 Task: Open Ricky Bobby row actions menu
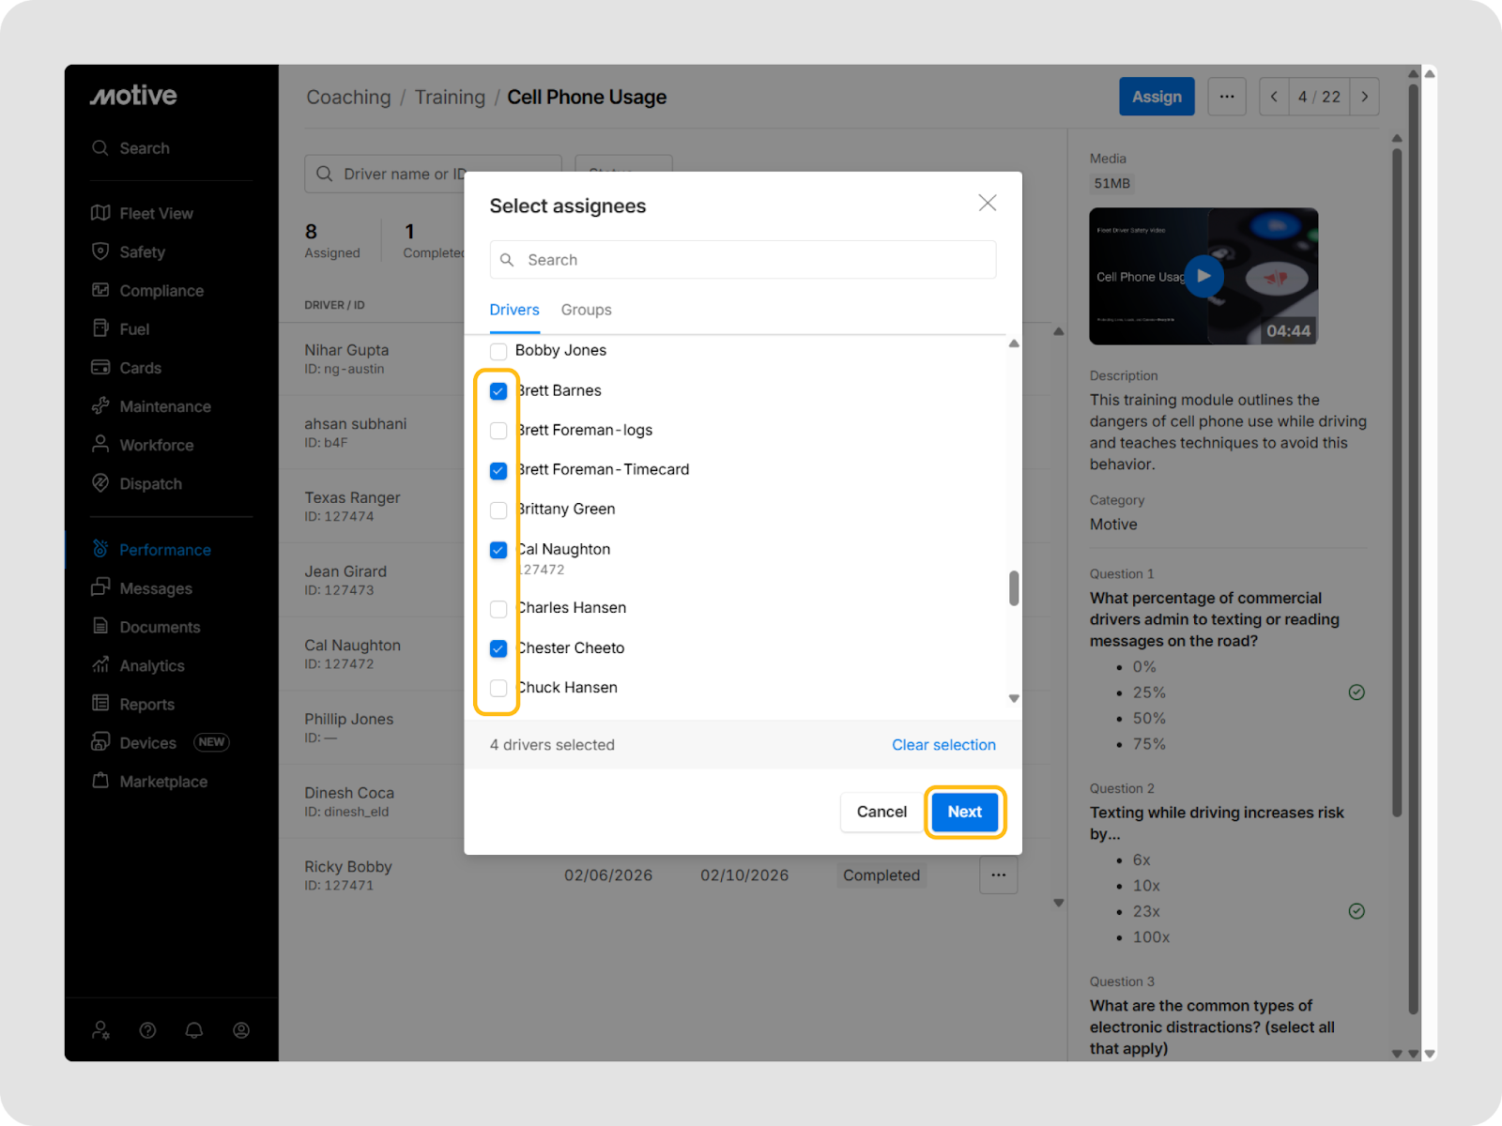tap(998, 875)
